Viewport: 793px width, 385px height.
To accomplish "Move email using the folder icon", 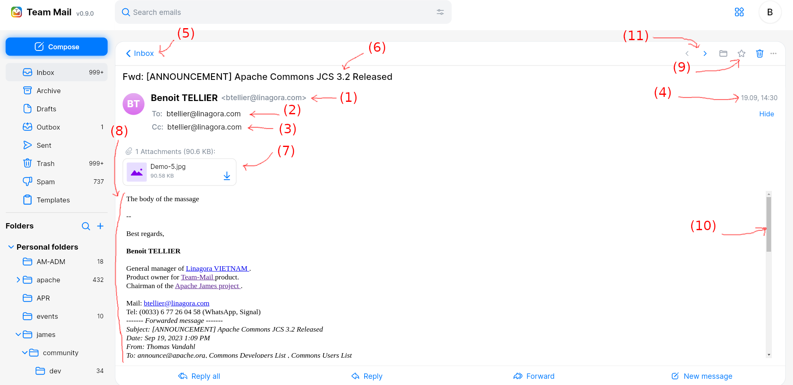I will [x=723, y=53].
